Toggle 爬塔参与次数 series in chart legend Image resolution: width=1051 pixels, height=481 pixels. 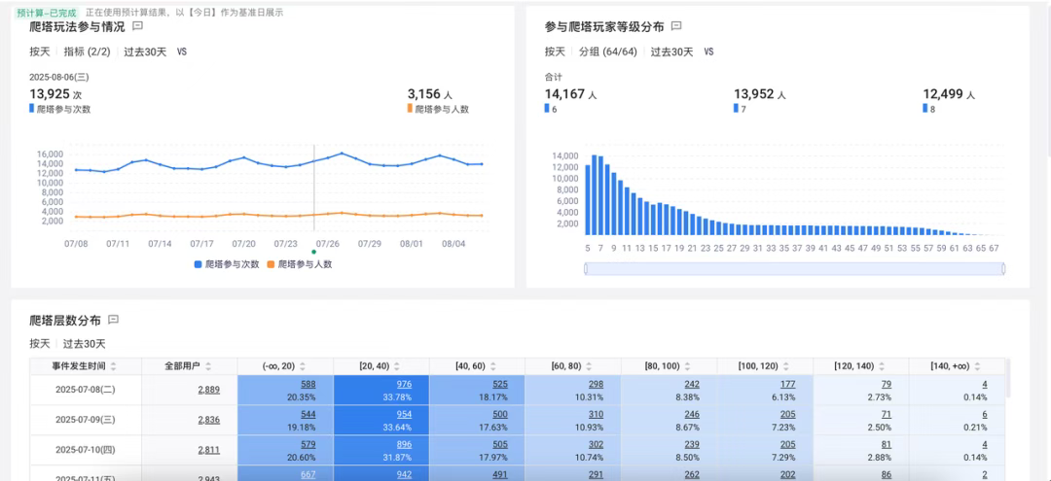coord(227,264)
